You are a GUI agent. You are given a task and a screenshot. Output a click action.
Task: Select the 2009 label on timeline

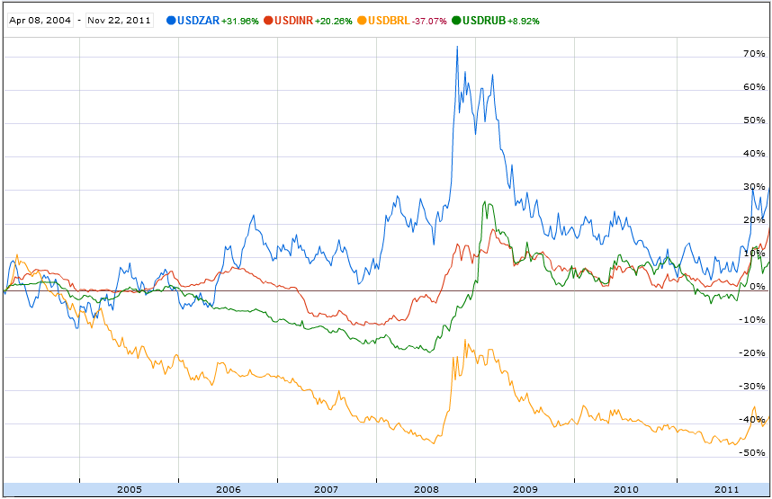click(525, 489)
